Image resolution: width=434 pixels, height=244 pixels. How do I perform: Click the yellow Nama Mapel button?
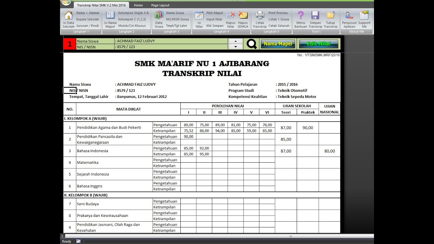[278, 44]
